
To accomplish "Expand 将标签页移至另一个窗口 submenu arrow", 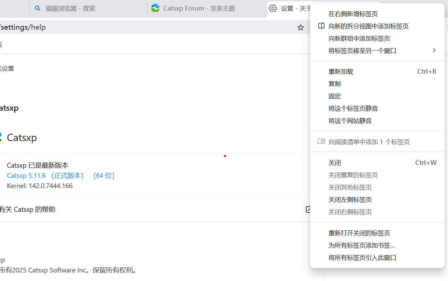I will coord(434,51).
